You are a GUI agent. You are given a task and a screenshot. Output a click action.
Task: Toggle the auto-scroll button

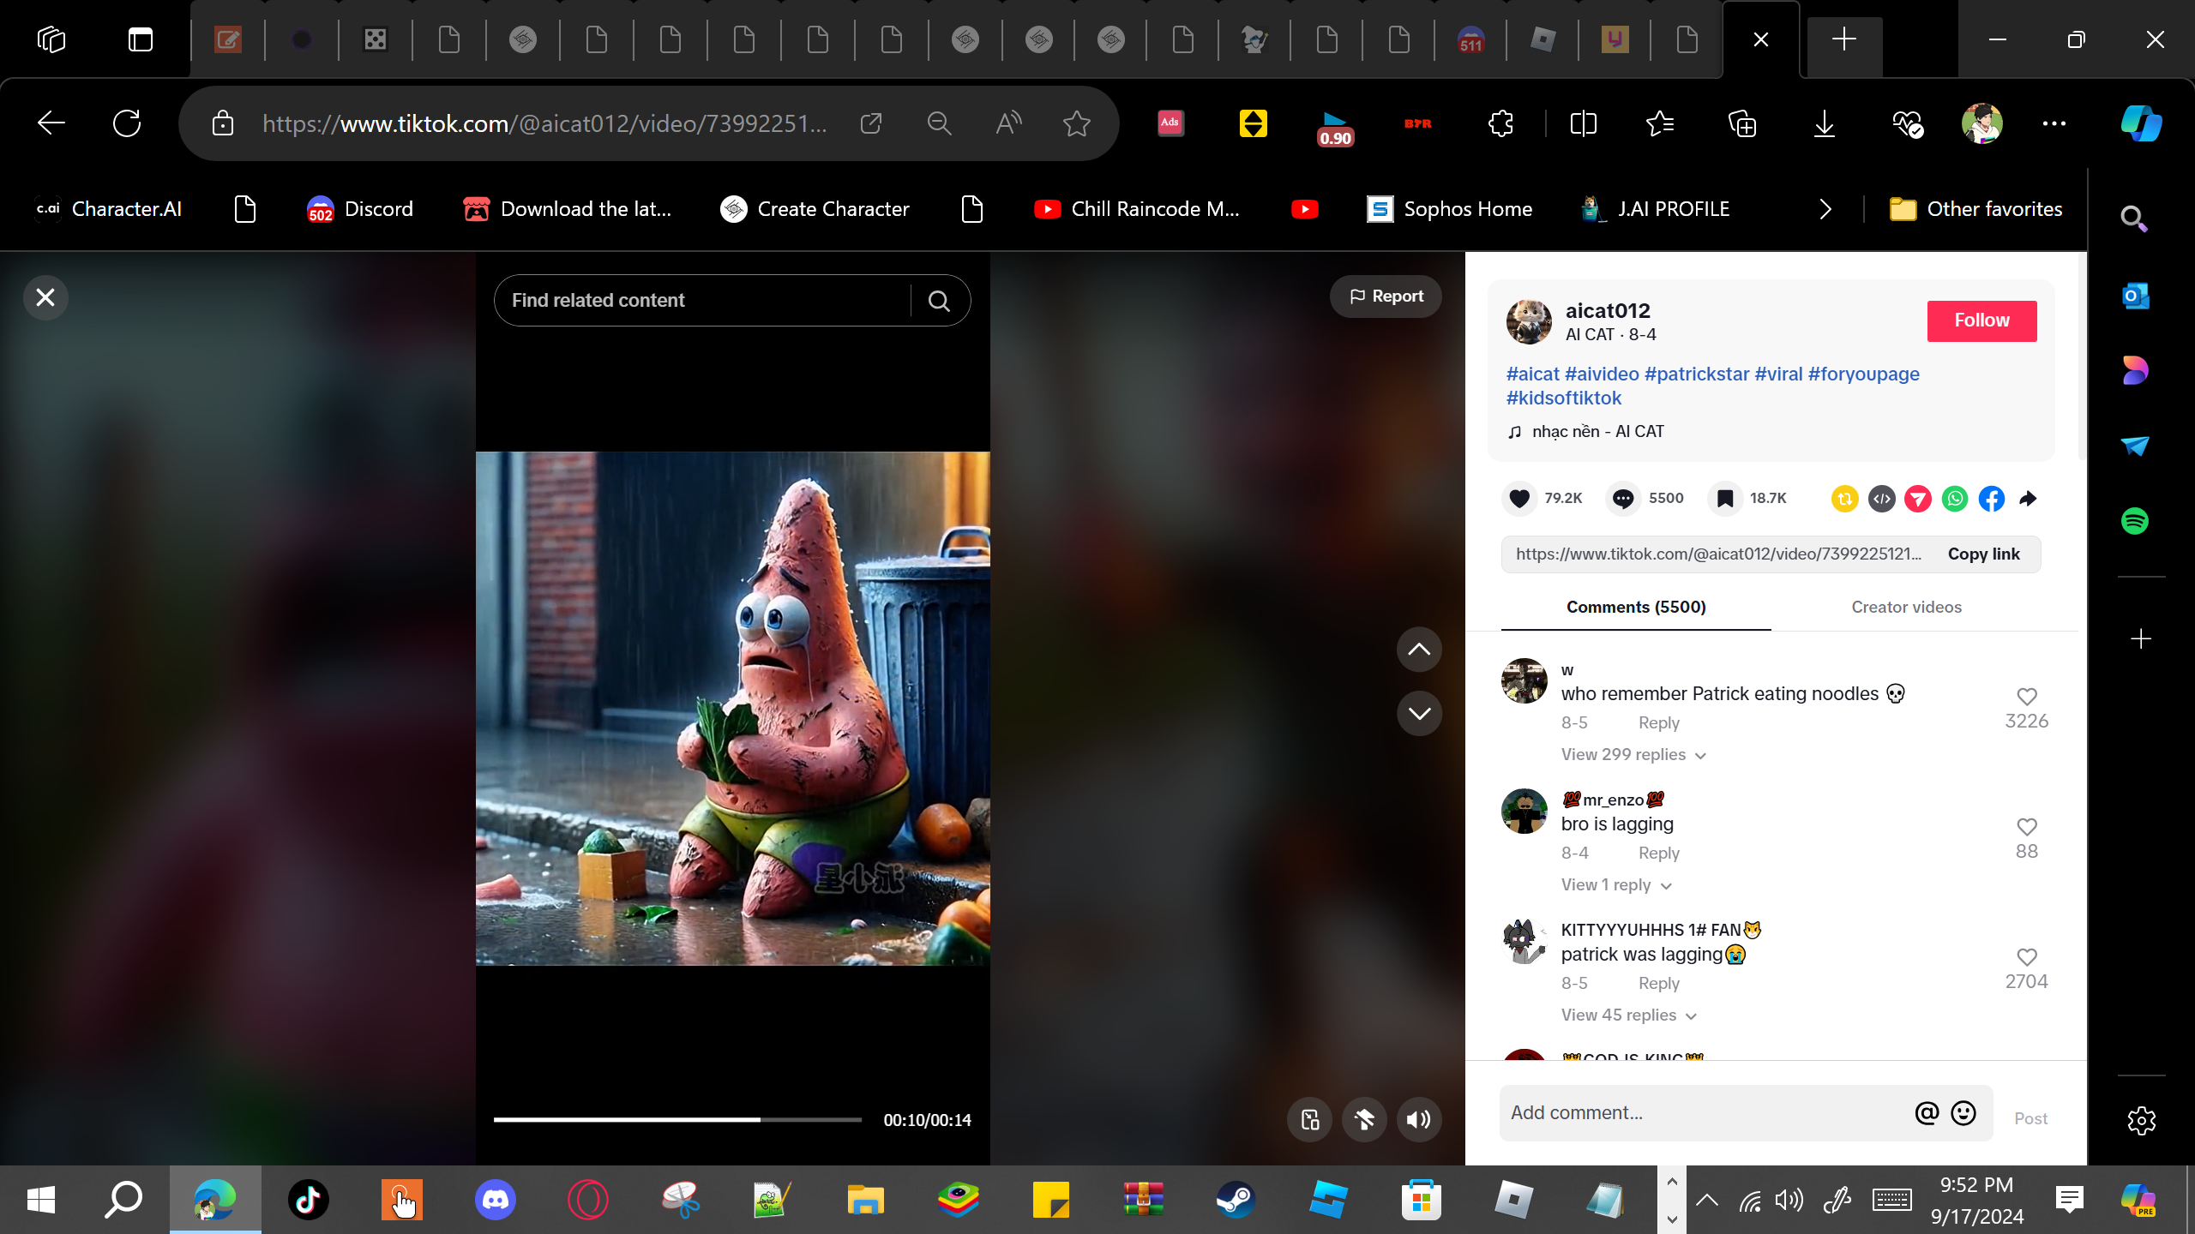1364,1119
